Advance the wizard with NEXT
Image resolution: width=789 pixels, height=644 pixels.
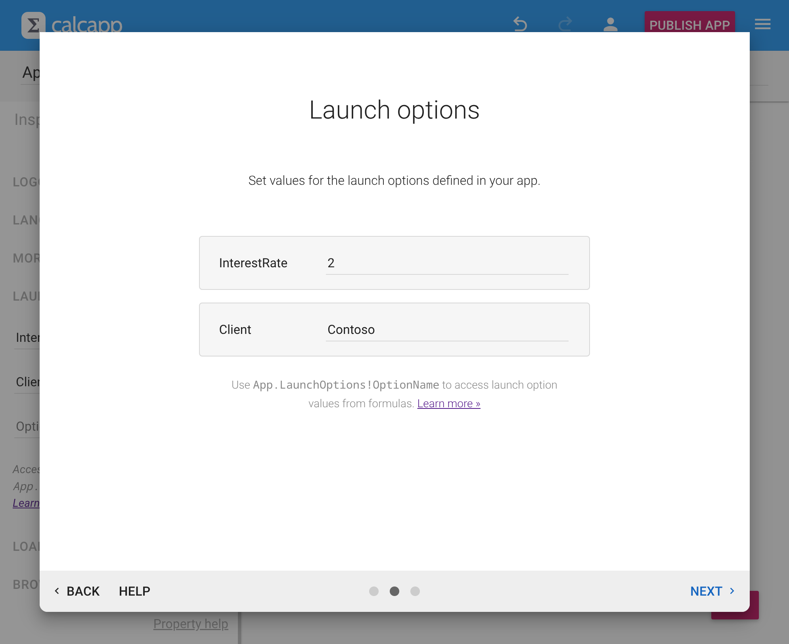coord(706,591)
